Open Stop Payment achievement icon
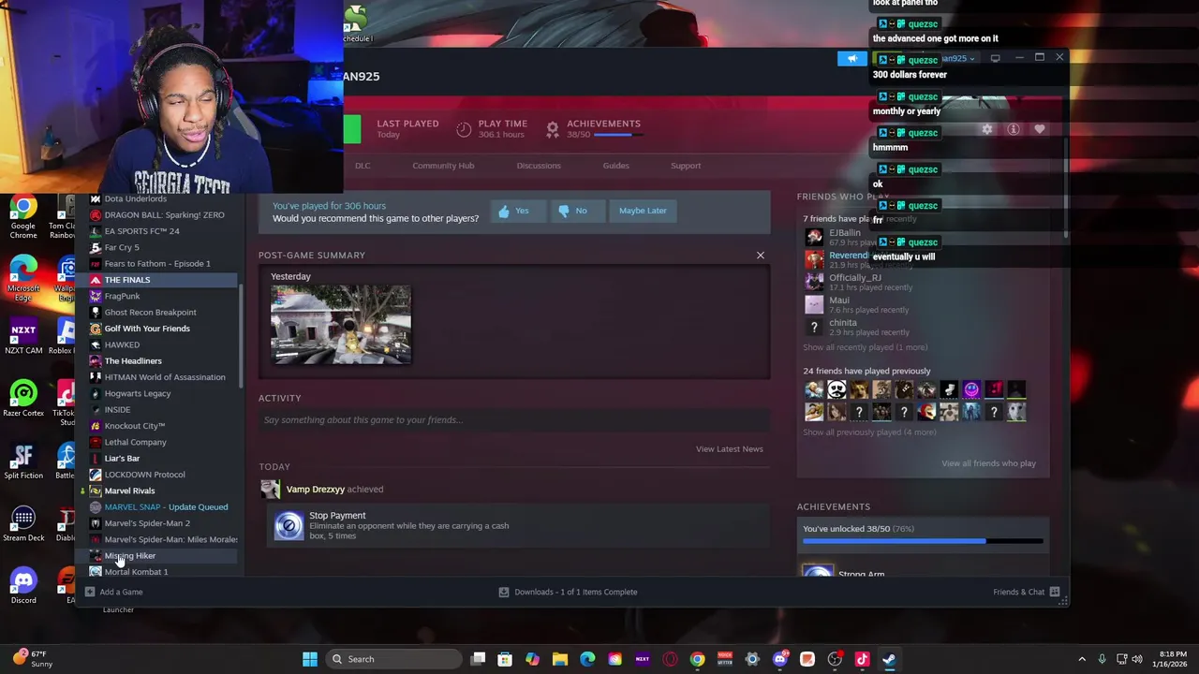This screenshot has width=1199, height=674. point(289,525)
